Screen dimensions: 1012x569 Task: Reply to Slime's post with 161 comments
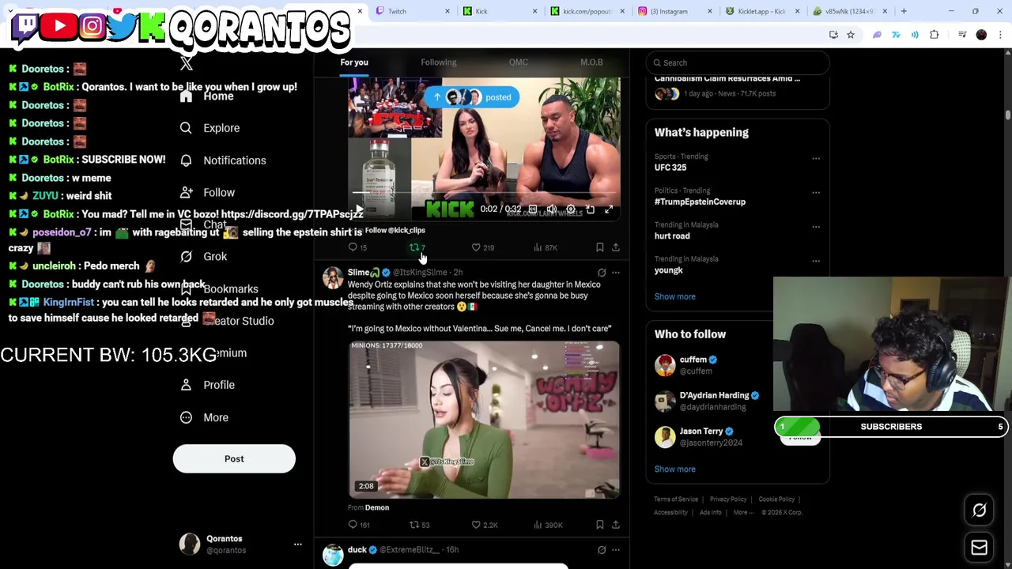point(359,525)
